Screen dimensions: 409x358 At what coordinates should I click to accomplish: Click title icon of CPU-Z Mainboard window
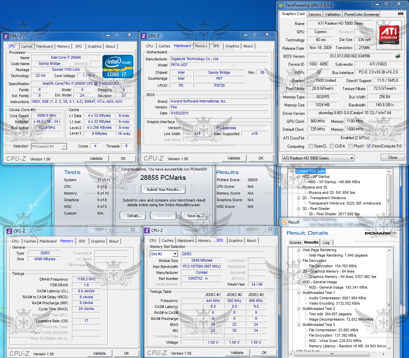[x=144, y=36]
